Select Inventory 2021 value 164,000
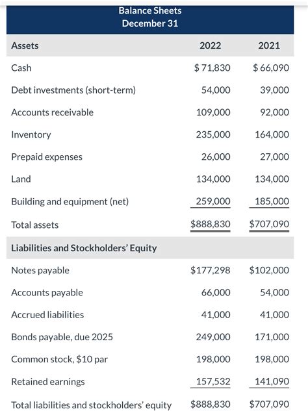The height and width of the screenshot is (411, 308). [272, 135]
